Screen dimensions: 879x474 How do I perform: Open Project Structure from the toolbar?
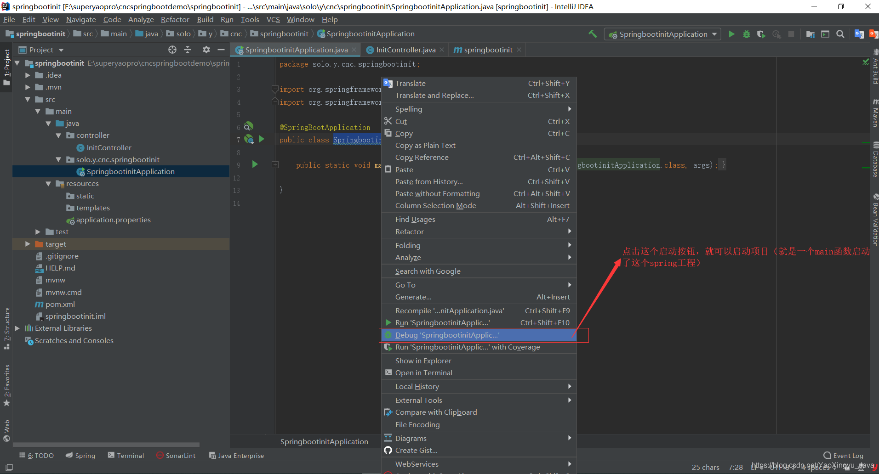pyautogui.click(x=811, y=34)
